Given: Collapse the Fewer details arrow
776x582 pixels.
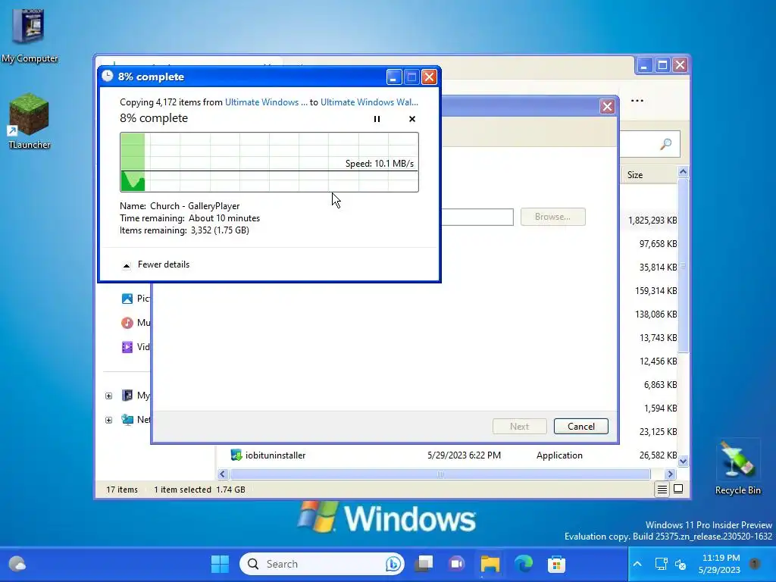Looking at the screenshot, I should click(127, 265).
